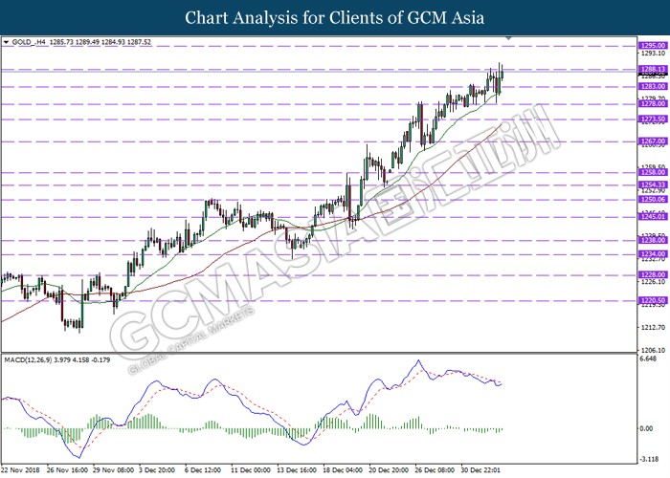Click the '6 Dec 12:00' time label

pos(203,470)
